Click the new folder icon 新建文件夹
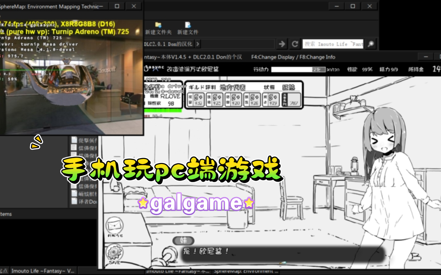The width and height of the screenshot is (441, 275). [x=158, y=28]
